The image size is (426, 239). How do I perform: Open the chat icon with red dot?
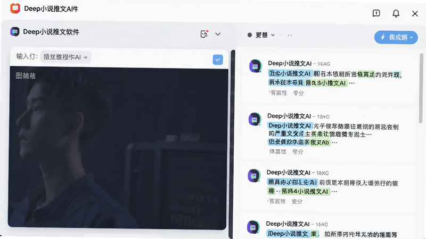coord(204,34)
